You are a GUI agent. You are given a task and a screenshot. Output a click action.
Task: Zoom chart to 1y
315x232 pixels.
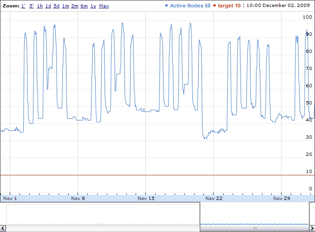coord(93,6)
